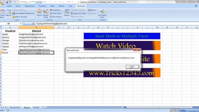The image size is (199, 112).
Task: Click the zoom out minus button
Action: (188, 110)
